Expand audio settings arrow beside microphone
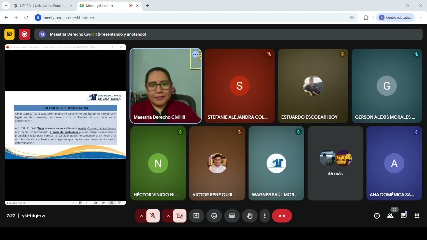 coord(141,216)
